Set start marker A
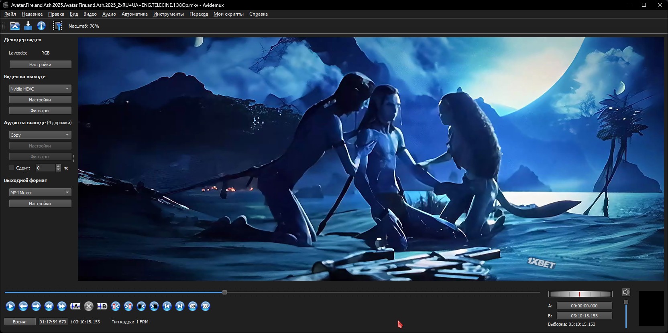 pos(75,306)
